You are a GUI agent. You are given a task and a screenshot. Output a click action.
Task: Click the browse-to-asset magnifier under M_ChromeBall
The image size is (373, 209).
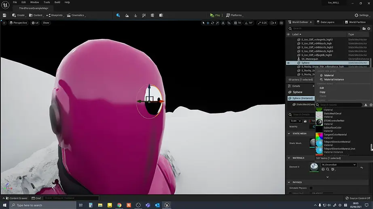click(x=328, y=169)
